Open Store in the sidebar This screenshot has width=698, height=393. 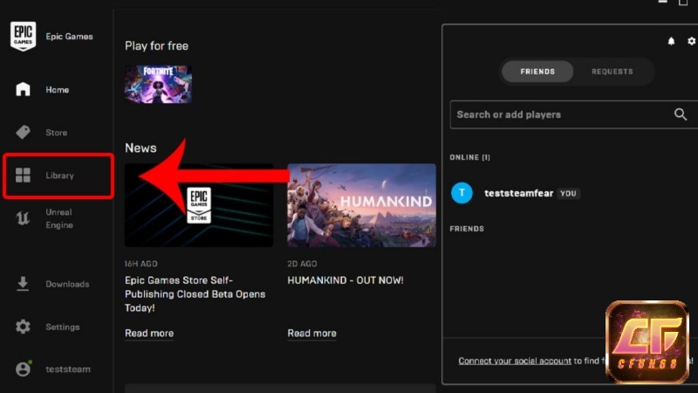click(x=57, y=133)
